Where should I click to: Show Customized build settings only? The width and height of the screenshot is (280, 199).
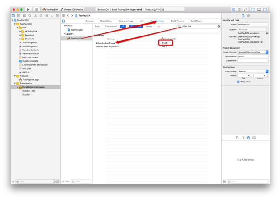coord(111,26)
